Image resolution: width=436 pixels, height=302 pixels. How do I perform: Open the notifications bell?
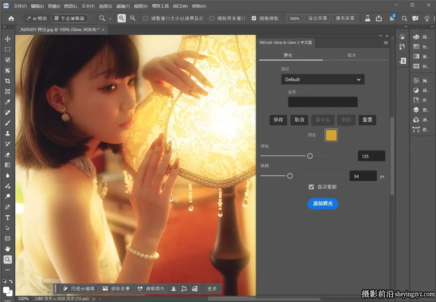[392, 18]
